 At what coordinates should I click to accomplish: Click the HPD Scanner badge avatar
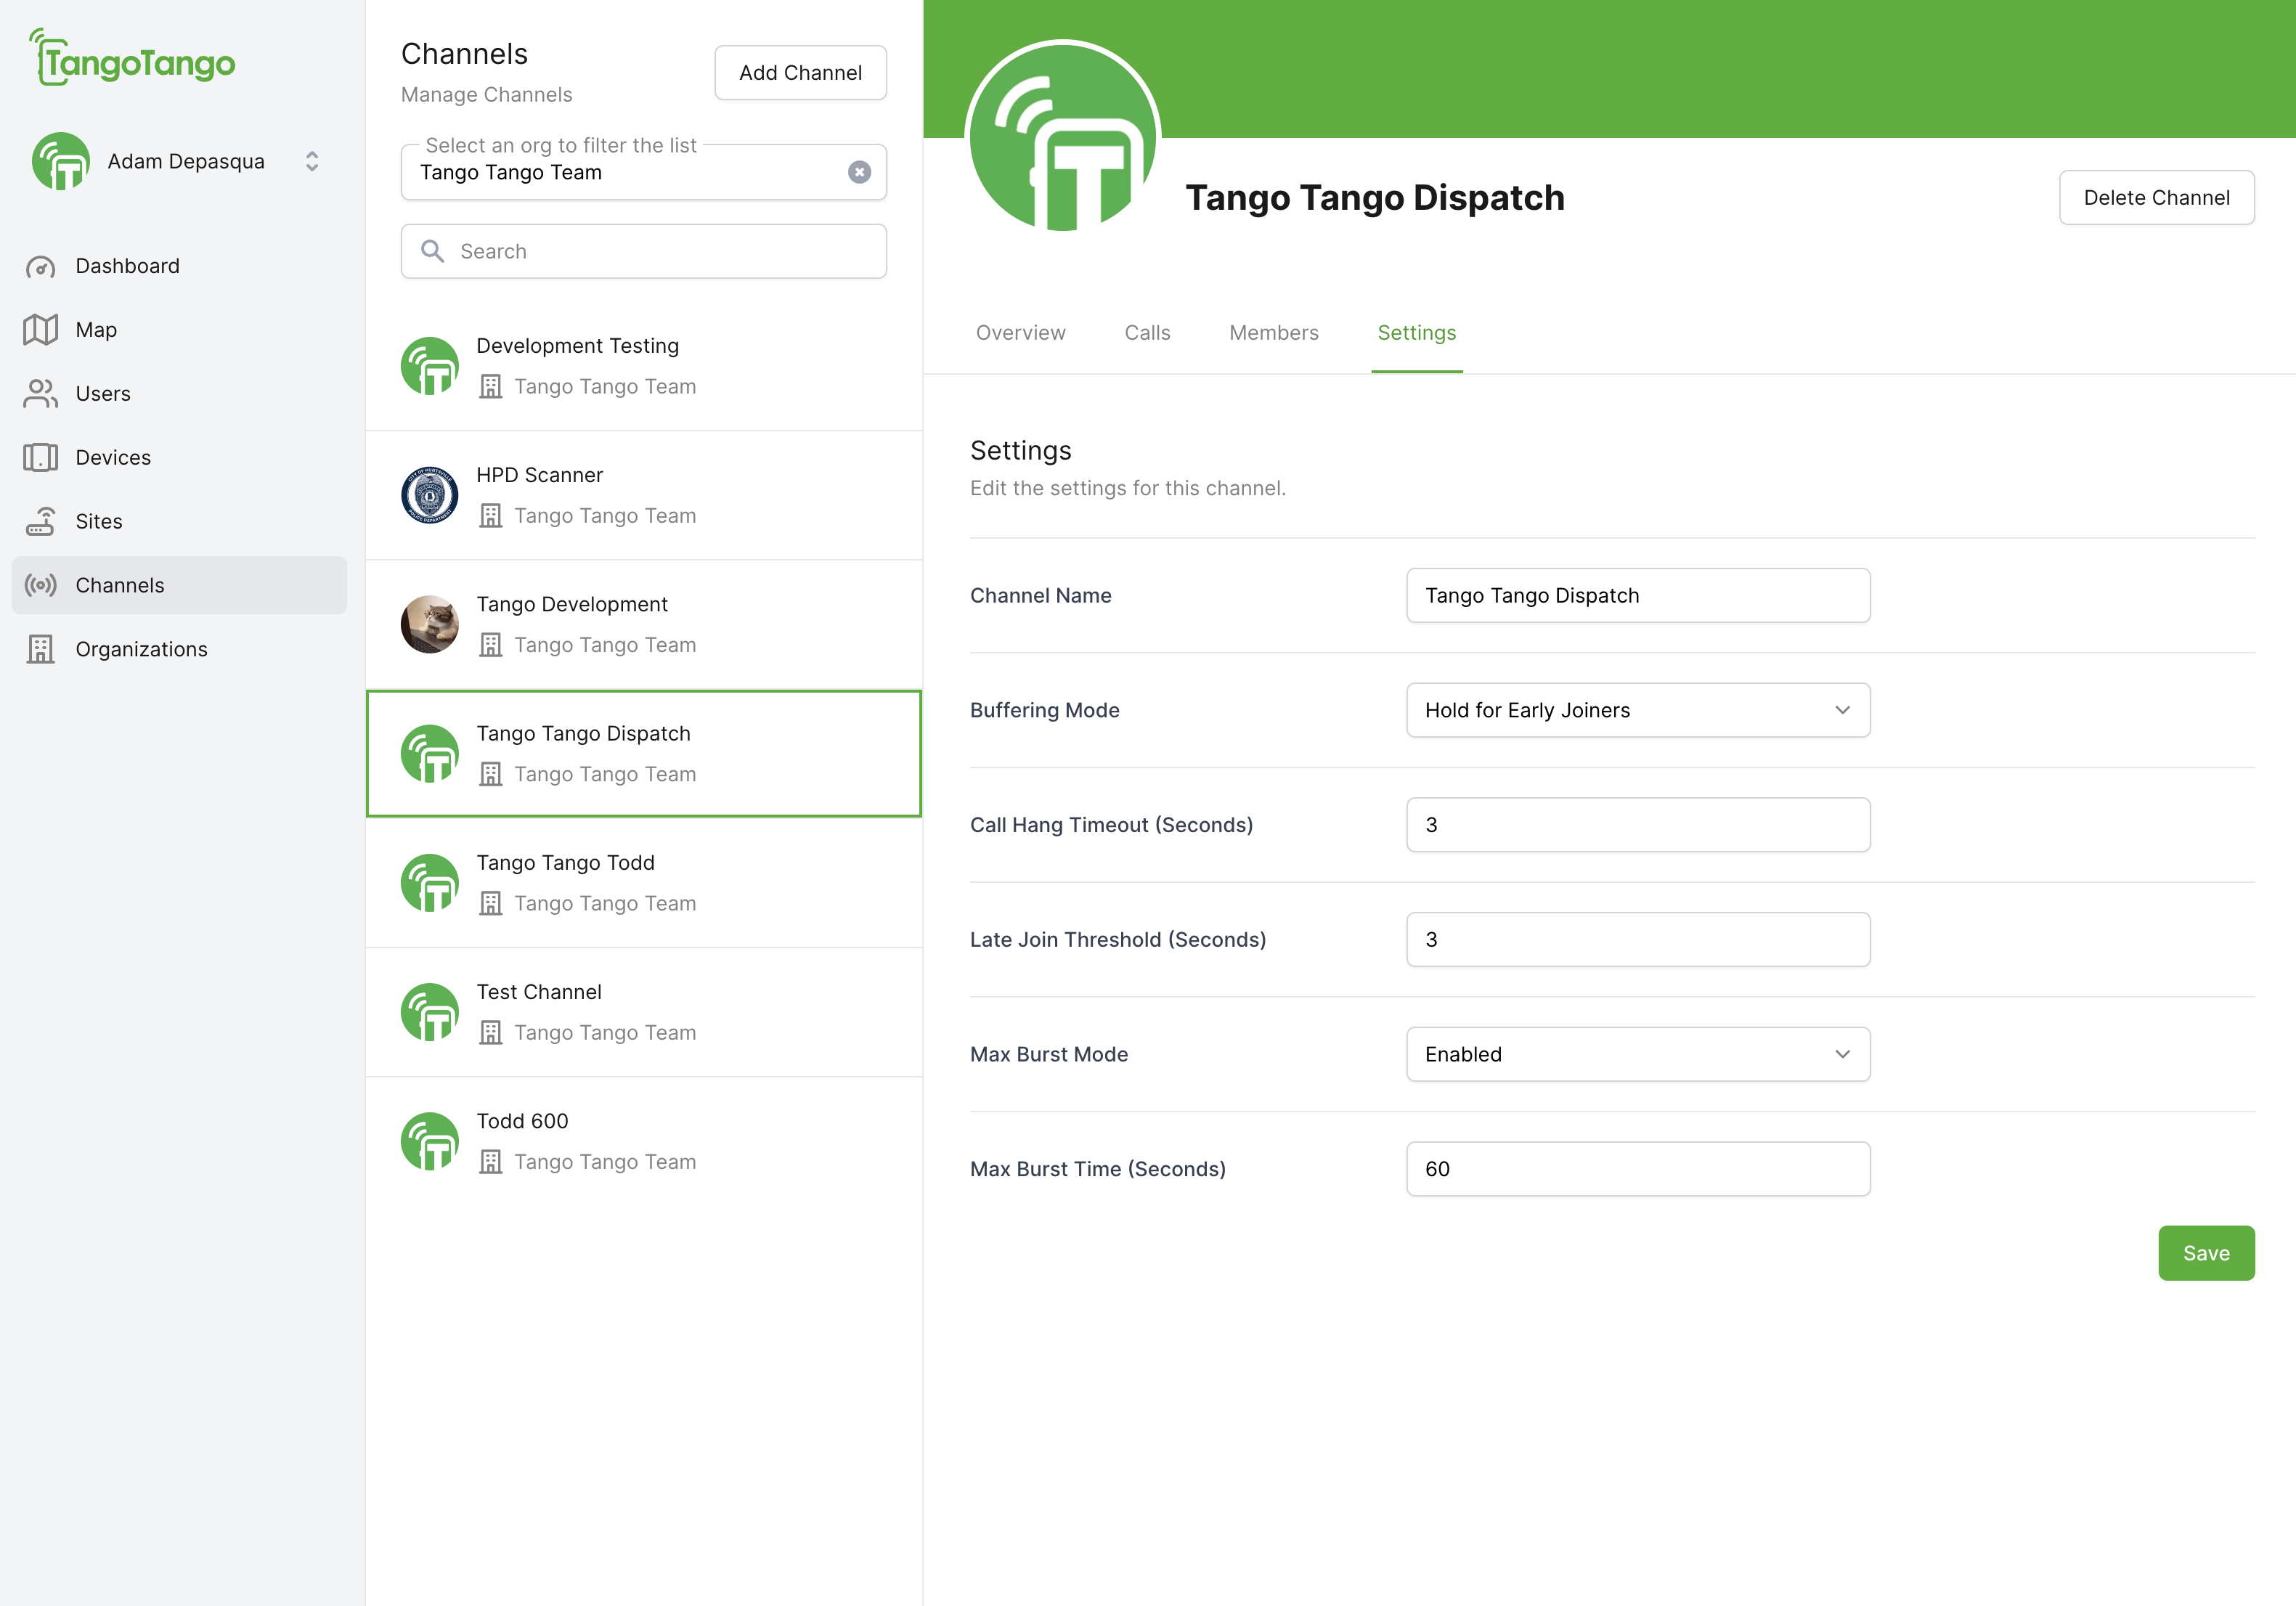coord(429,495)
